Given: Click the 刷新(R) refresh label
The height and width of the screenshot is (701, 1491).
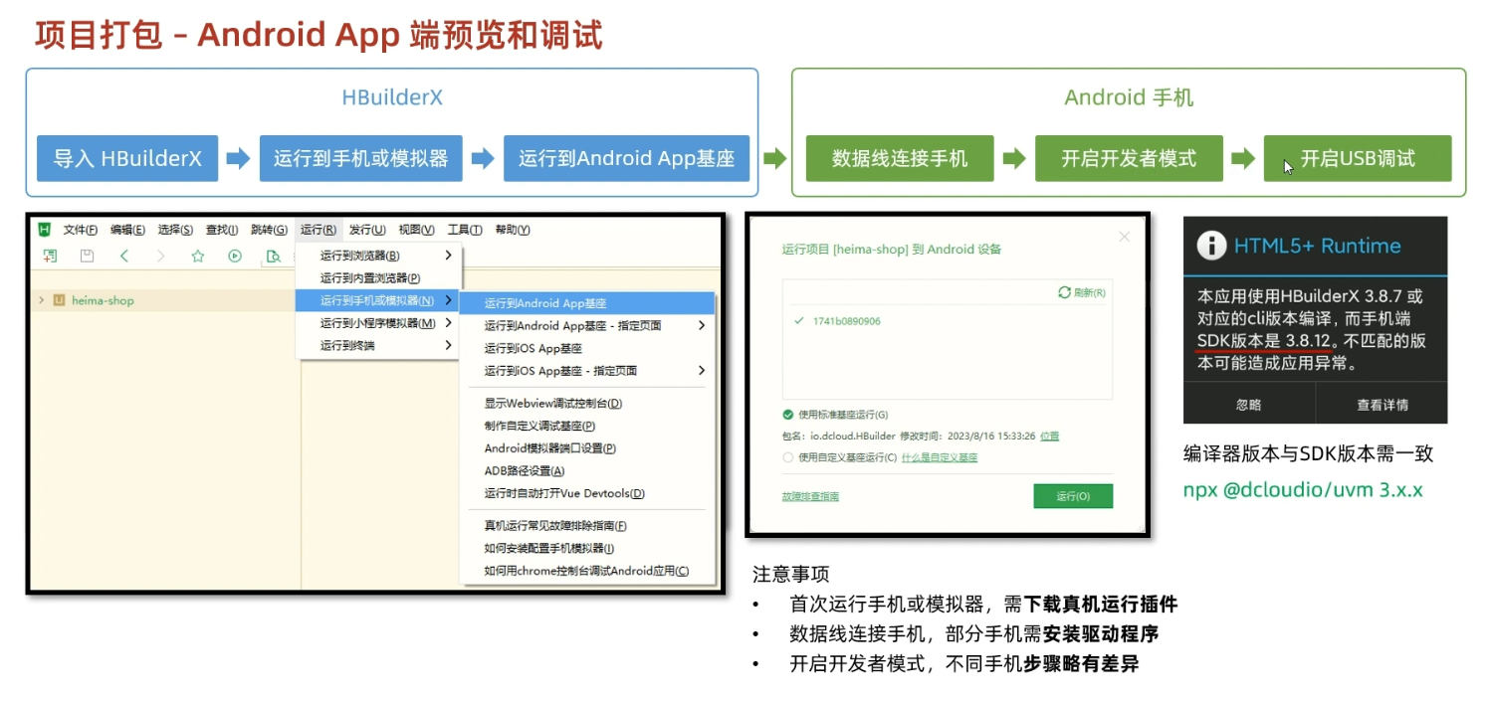Looking at the screenshot, I should [x=1089, y=292].
